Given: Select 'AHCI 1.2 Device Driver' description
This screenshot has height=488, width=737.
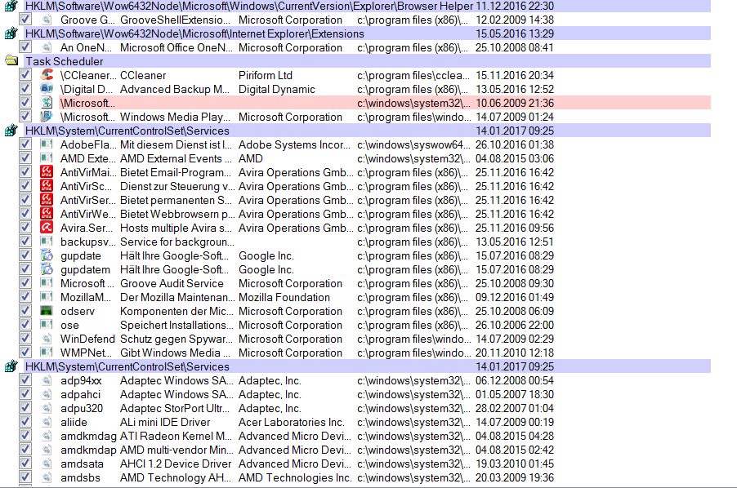Looking at the screenshot, I should (176, 464).
